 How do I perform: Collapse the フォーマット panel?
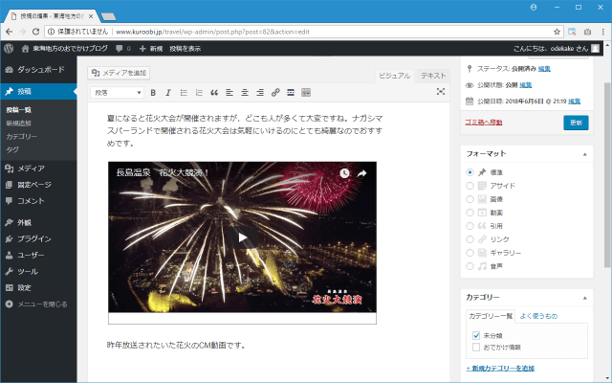pyautogui.click(x=584, y=153)
